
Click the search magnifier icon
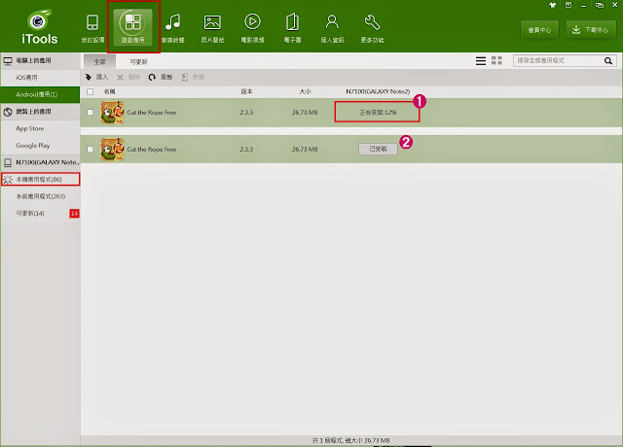click(x=607, y=60)
